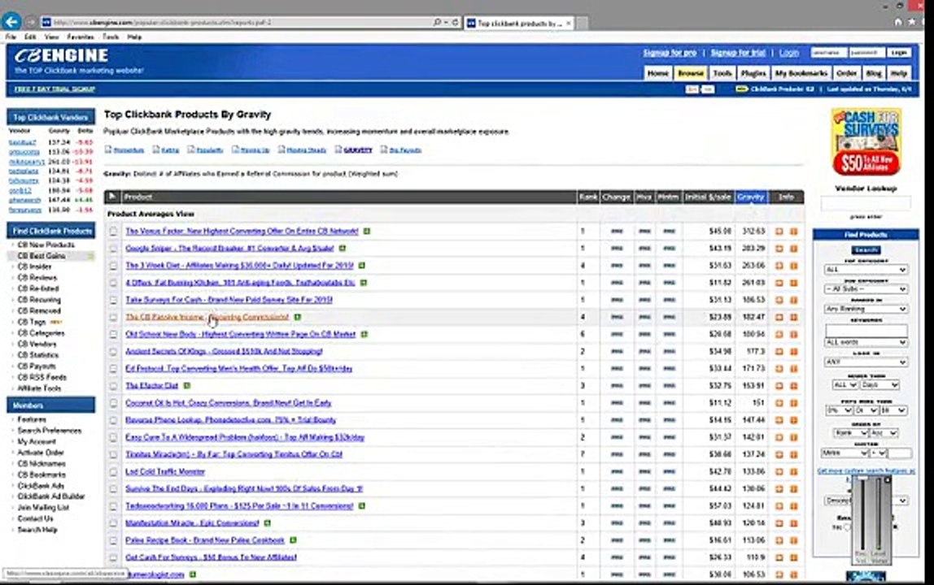Adjust the Rec Vol slider in overlay
Image resolution: width=934 pixels, height=585 pixels.
pos(862,515)
